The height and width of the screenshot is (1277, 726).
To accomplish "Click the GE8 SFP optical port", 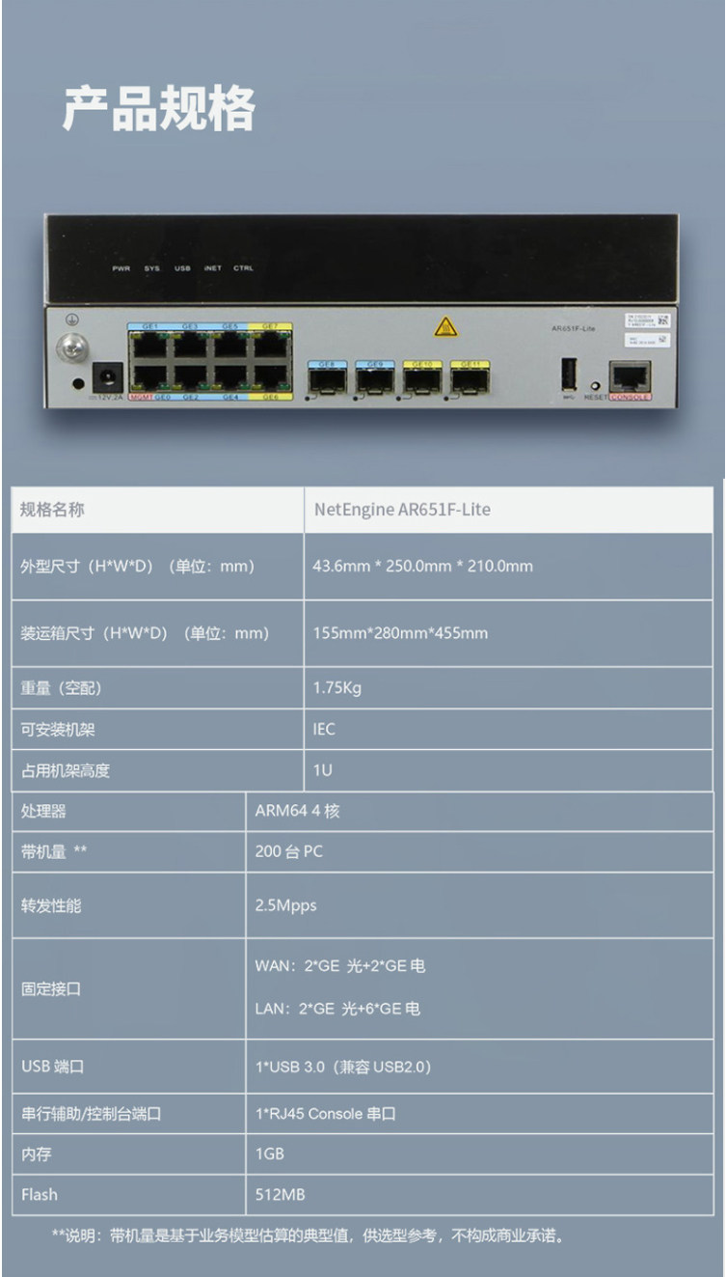I will (x=326, y=380).
